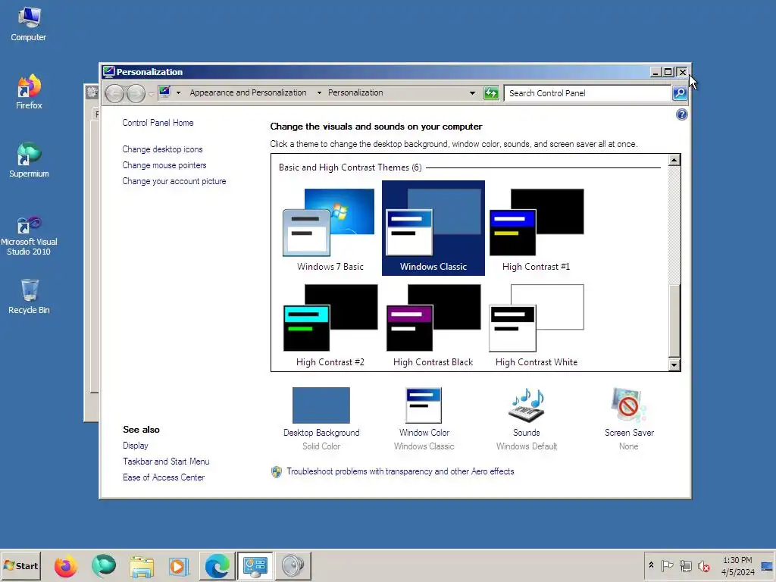Click theme list scroll up arrow
Image resolution: width=776 pixels, height=582 pixels.
[674, 160]
